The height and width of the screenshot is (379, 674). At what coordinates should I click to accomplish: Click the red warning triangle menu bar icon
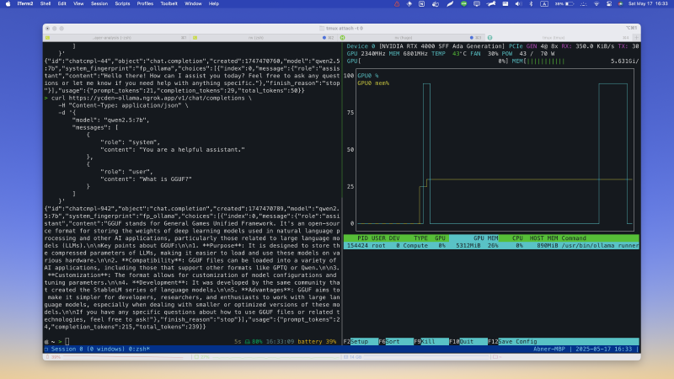point(397,4)
